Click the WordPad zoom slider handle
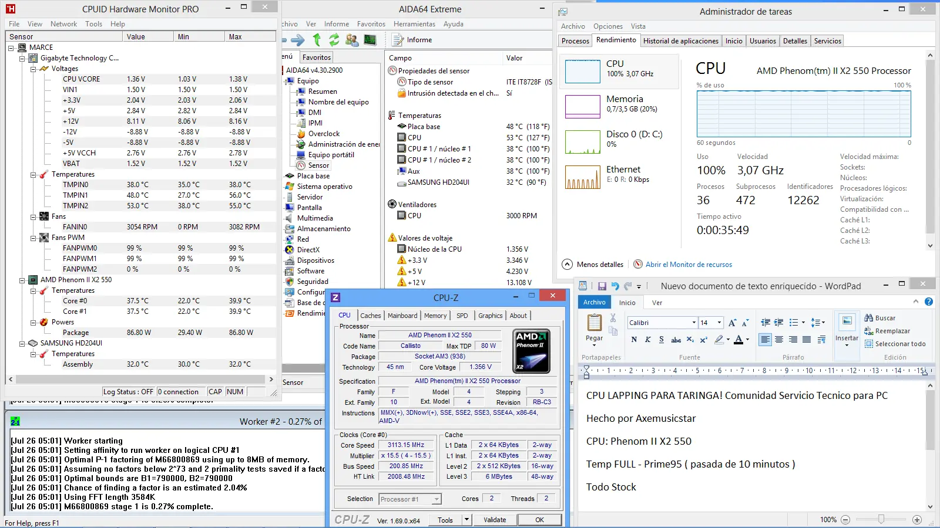This screenshot has width=940, height=528. tap(881, 520)
